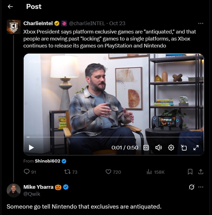This screenshot has height=215, width=212.
Task: Repost the CharlieIntel tweet
Action: pos(67,172)
